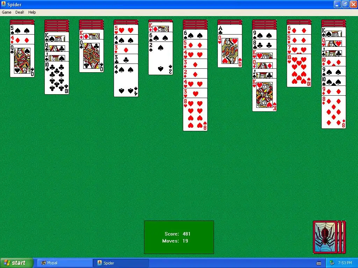Select the 2 of diamonds card
Image resolution: width=358 pixels, height=268 pixels.
click(x=195, y=74)
